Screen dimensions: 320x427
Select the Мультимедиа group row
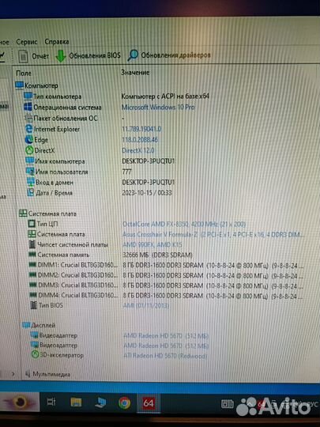(47, 374)
